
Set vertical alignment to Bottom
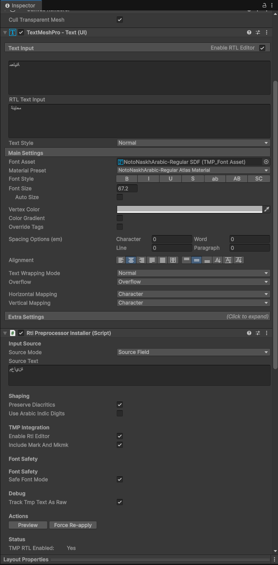[207, 260]
